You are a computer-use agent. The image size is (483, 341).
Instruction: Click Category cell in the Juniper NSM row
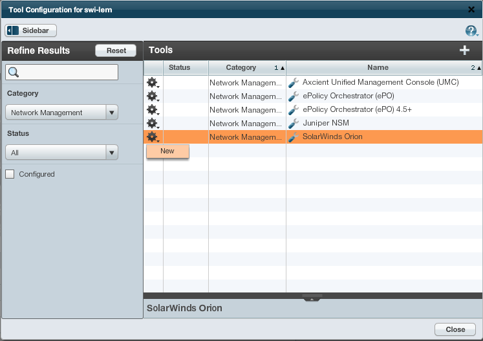(248, 124)
